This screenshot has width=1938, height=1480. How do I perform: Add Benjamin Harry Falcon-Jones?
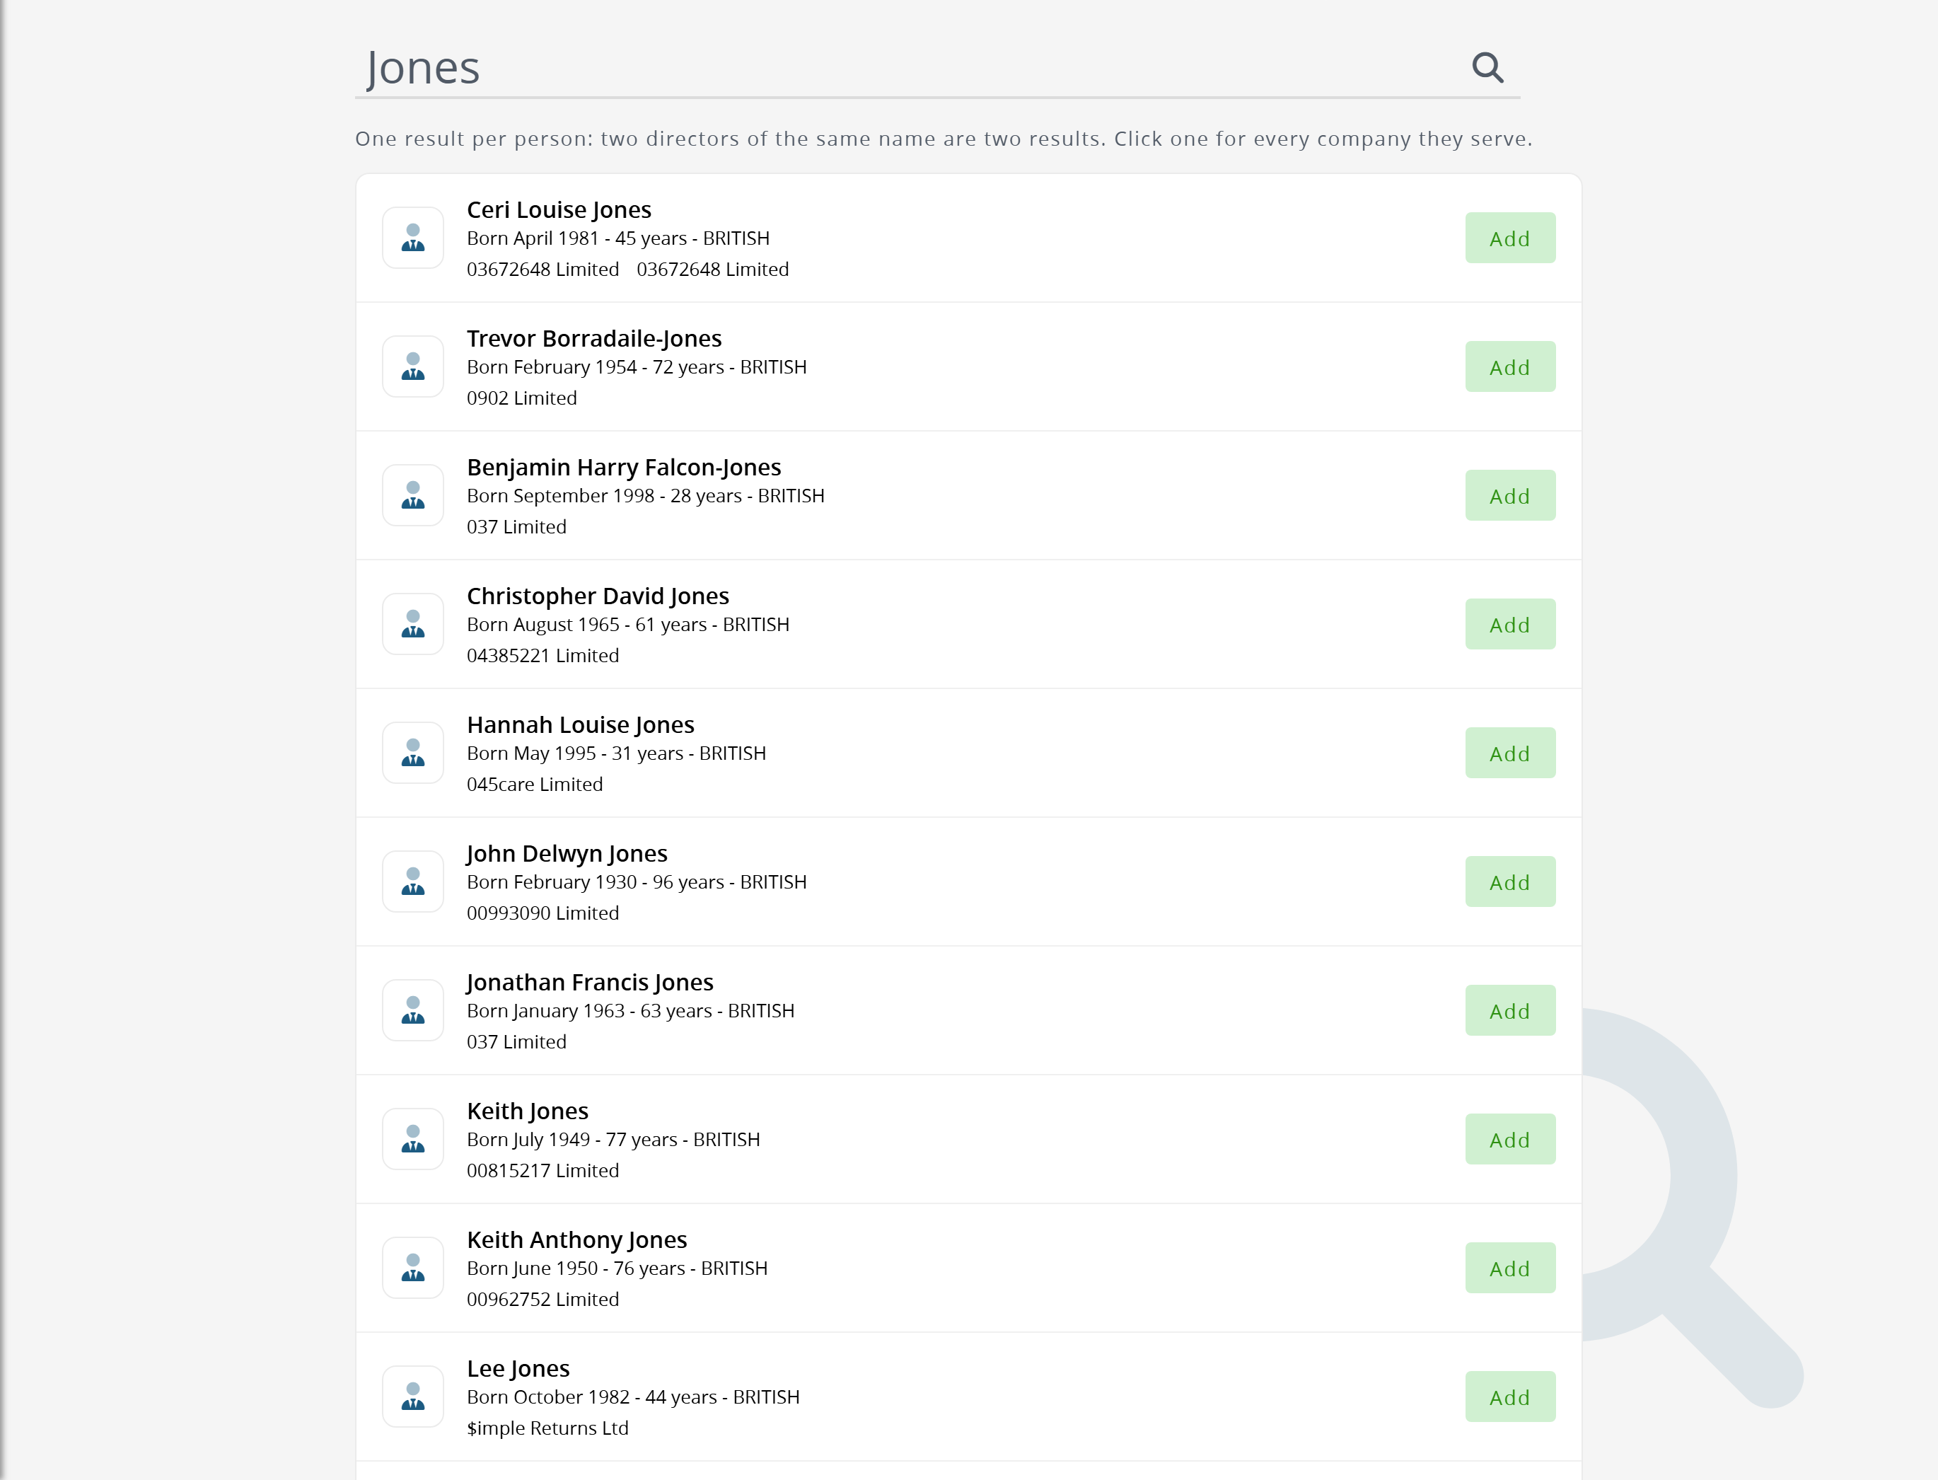[1510, 495]
